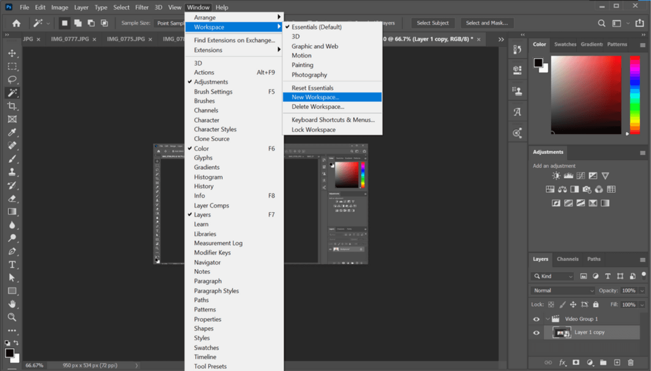Hide the Layer 1 copy layer

tap(536, 332)
